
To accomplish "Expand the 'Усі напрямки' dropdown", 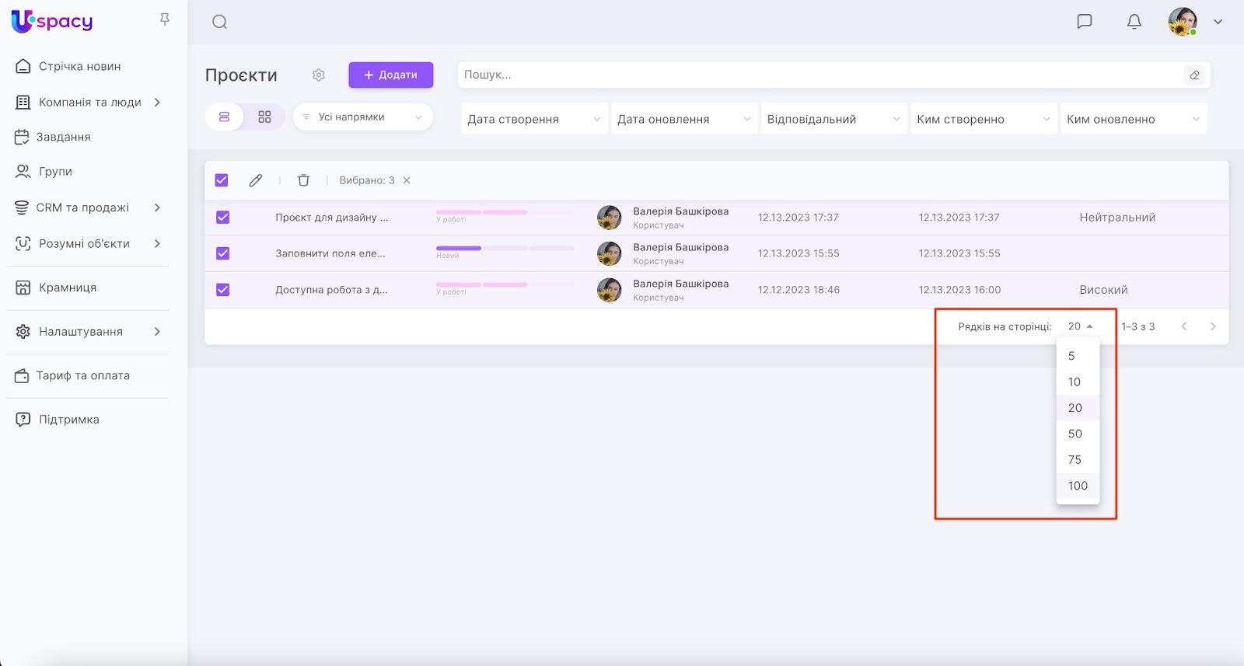I will coord(362,117).
